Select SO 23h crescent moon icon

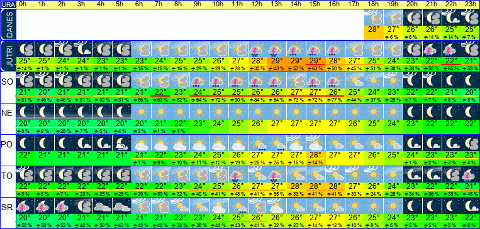pos(471,80)
